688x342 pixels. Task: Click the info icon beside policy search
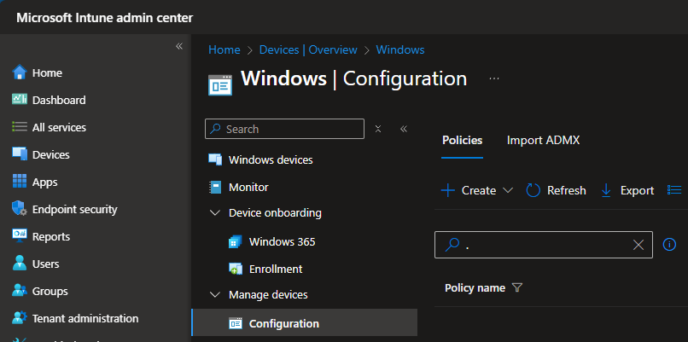coord(669,244)
